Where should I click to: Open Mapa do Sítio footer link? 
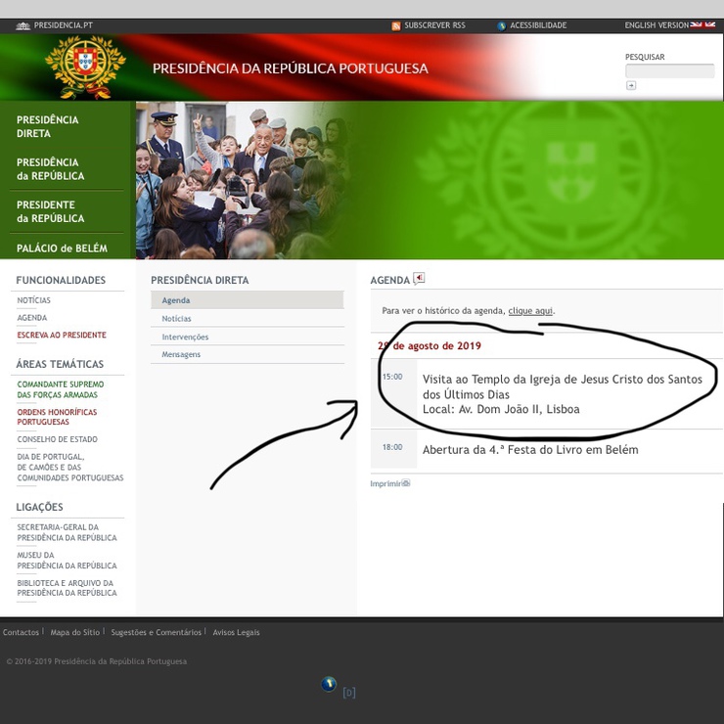[x=74, y=632]
